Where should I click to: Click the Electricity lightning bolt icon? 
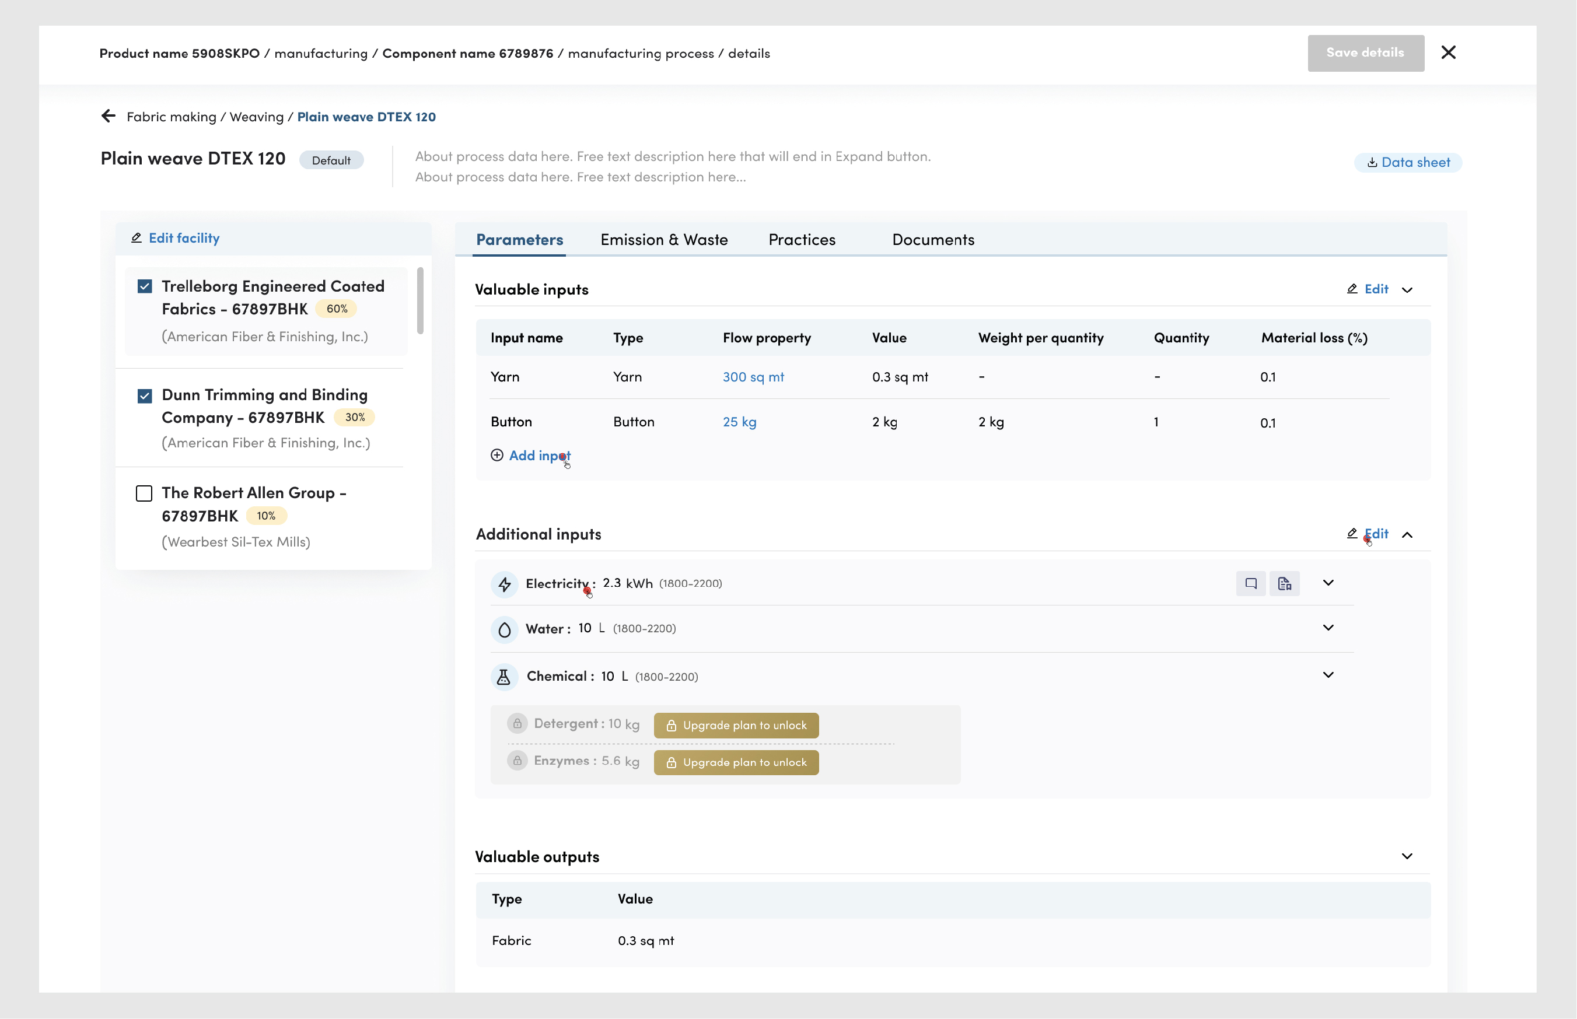pyautogui.click(x=504, y=584)
